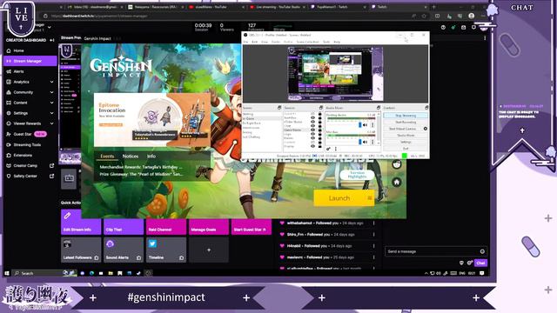Viewport: 557px width, 313px height.
Task: Open Windows notification center icon
Action: click(x=482, y=273)
